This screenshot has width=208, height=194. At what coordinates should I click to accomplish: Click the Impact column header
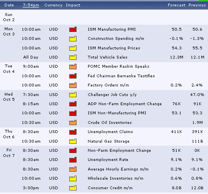click(73, 5)
